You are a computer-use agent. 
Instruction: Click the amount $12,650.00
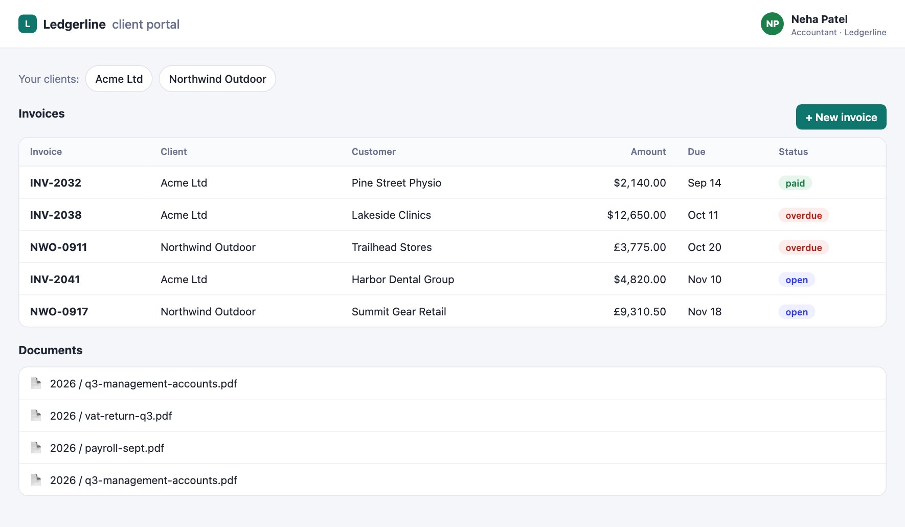click(x=637, y=215)
